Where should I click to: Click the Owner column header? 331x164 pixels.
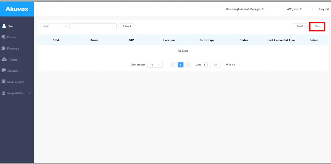coord(94,40)
